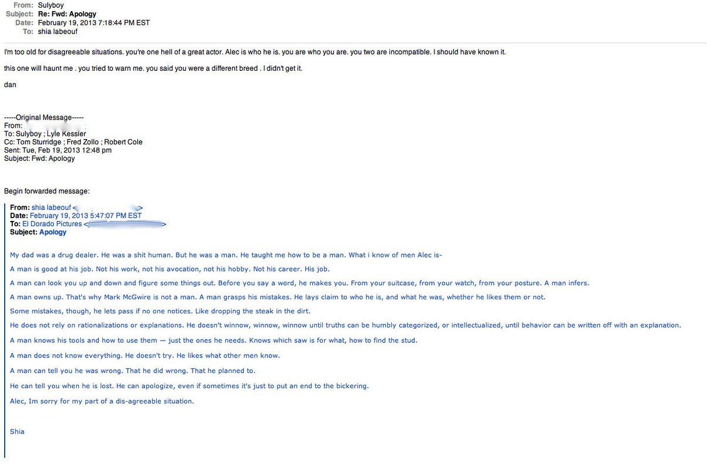The image size is (707, 466).
Task: Click the date February 19, 2013 7:18:44 PM
Action: tap(94, 22)
